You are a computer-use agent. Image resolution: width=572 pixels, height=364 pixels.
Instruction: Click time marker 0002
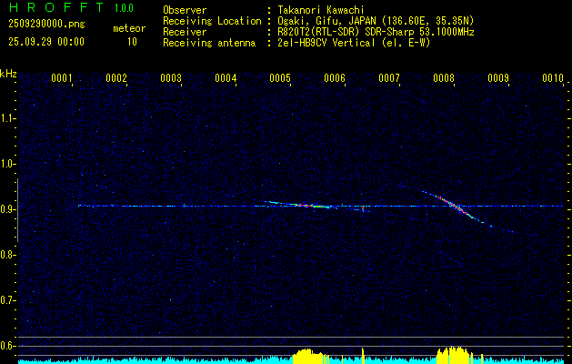116,78
